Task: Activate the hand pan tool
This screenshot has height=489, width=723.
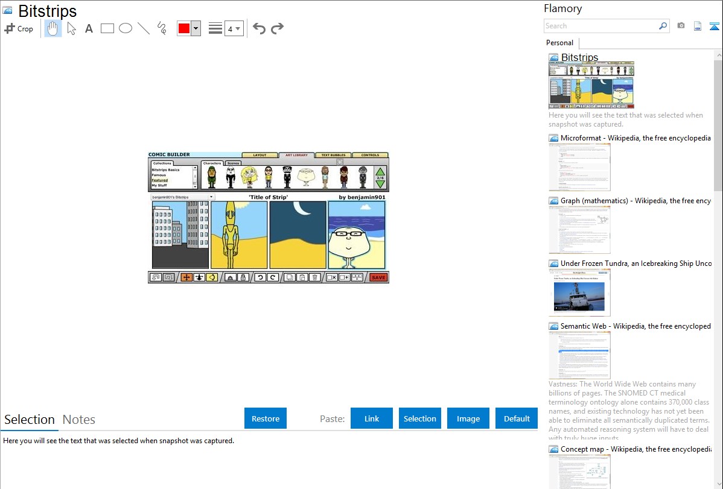Action: 53,28
